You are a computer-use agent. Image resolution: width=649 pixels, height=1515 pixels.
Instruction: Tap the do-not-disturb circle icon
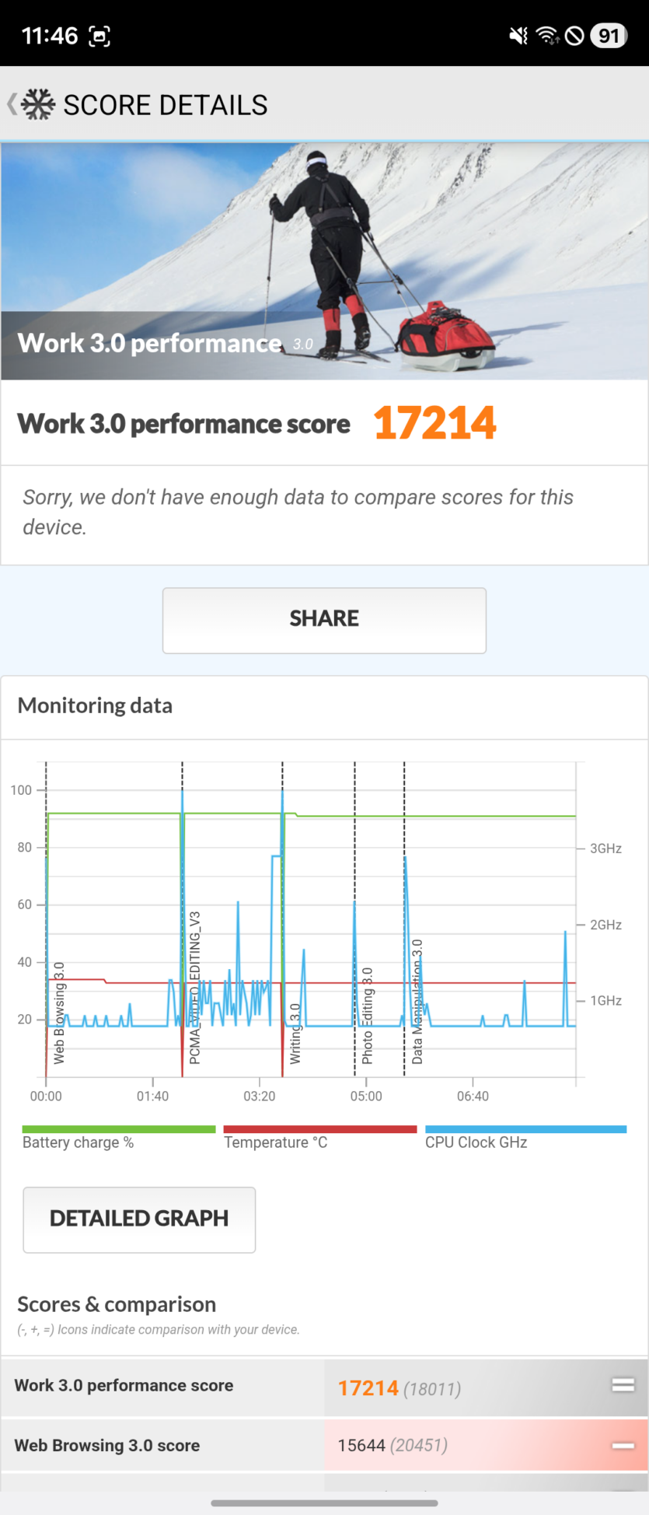point(574,36)
